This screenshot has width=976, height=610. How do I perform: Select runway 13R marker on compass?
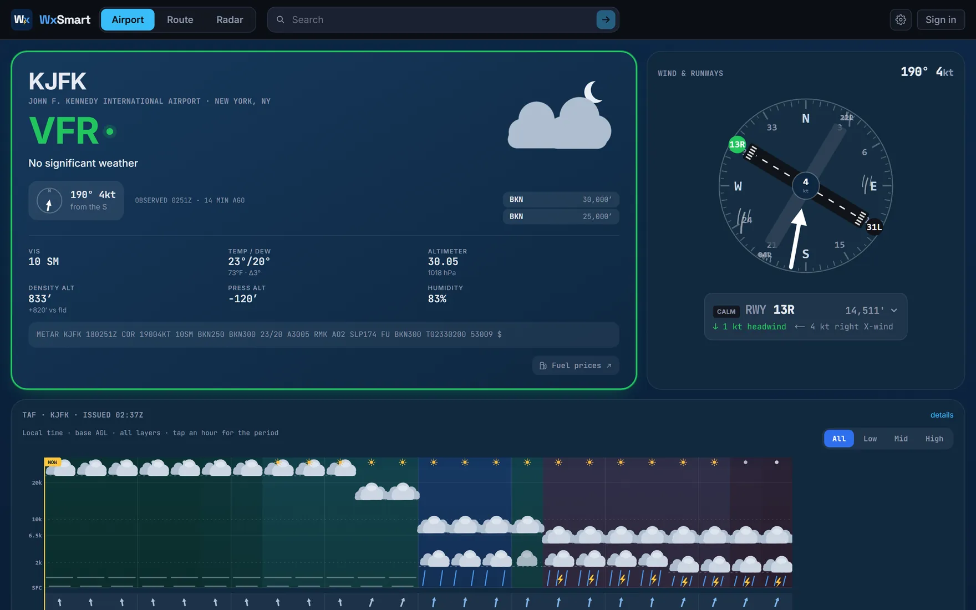coord(737,145)
